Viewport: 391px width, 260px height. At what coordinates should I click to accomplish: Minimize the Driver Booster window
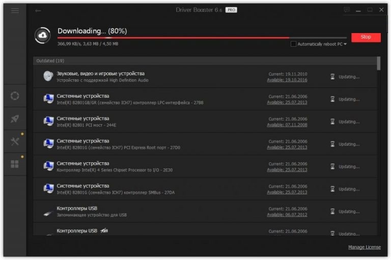[x=358, y=10]
